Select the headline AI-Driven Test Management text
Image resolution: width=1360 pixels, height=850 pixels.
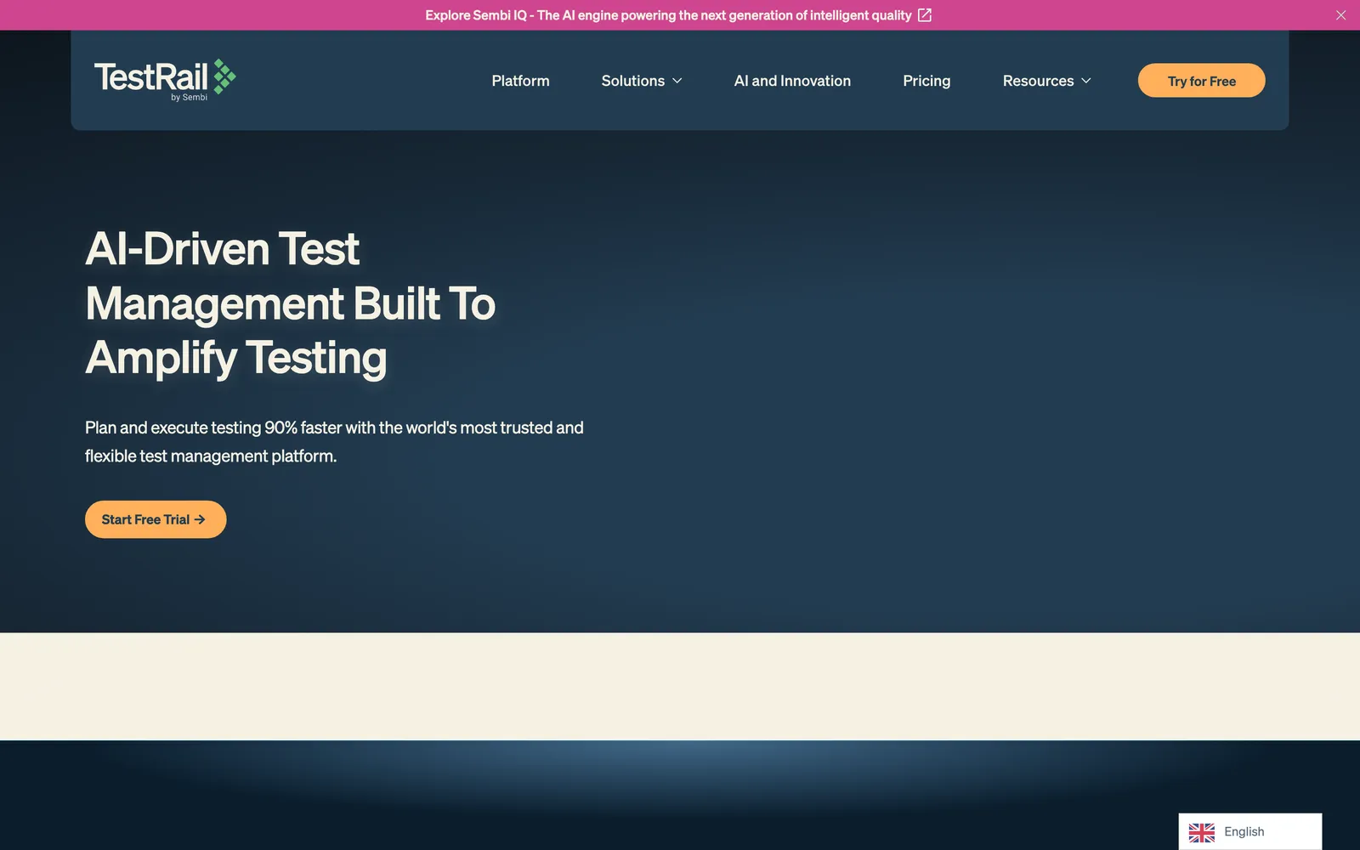[290, 303]
